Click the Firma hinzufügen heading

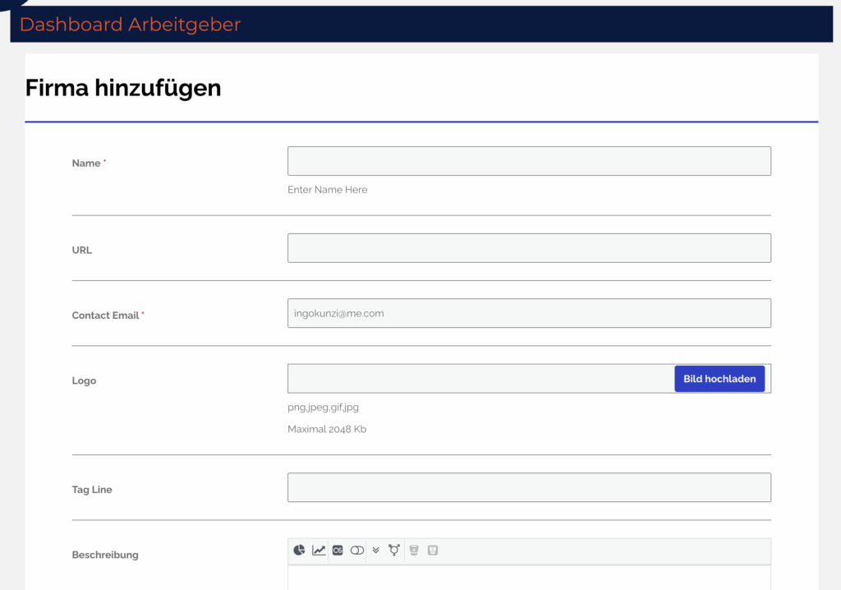[123, 88]
